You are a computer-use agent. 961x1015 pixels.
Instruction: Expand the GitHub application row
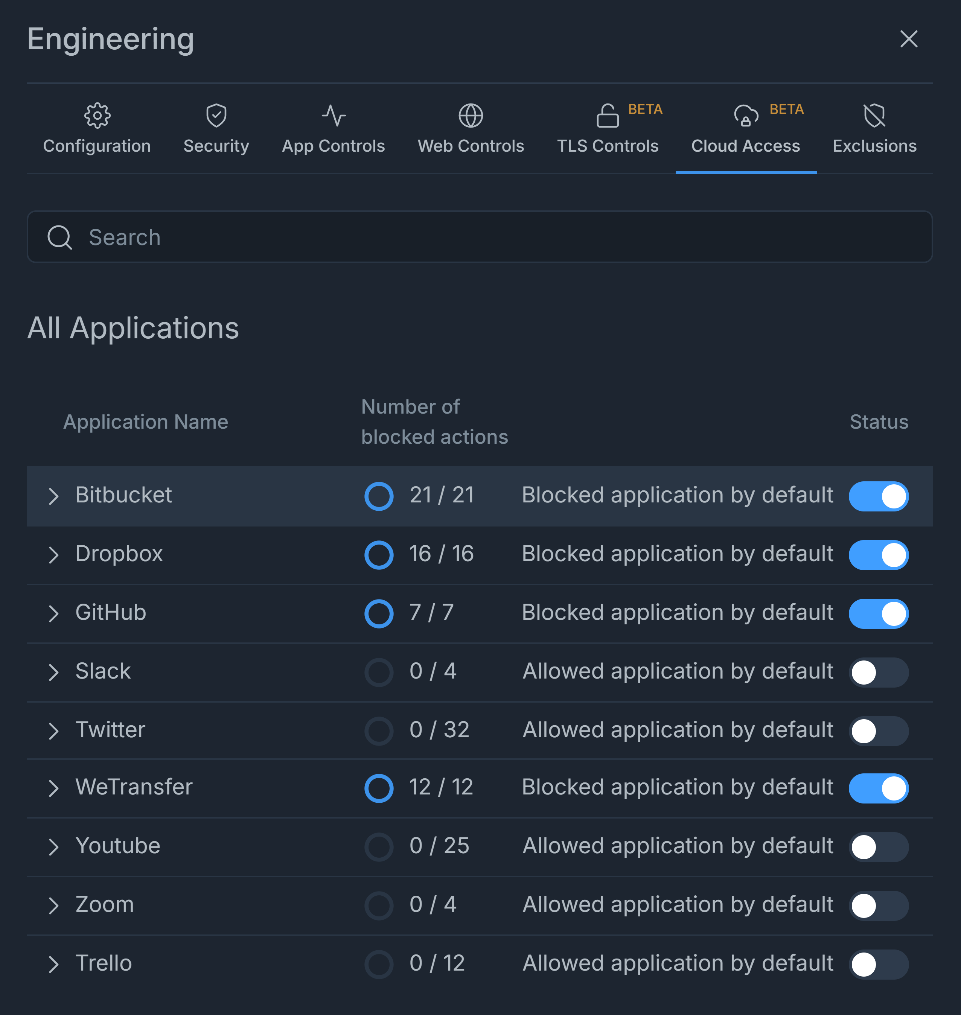[x=54, y=613]
